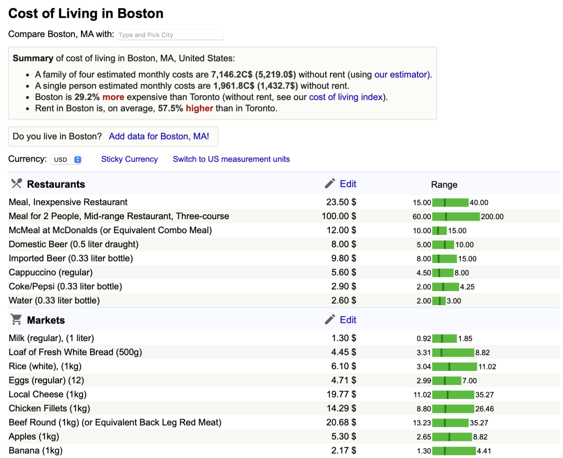
Task: Click 'Chicken Fillets (1kg)' label
Action: (x=50, y=408)
